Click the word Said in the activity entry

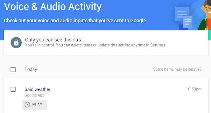(29, 90)
